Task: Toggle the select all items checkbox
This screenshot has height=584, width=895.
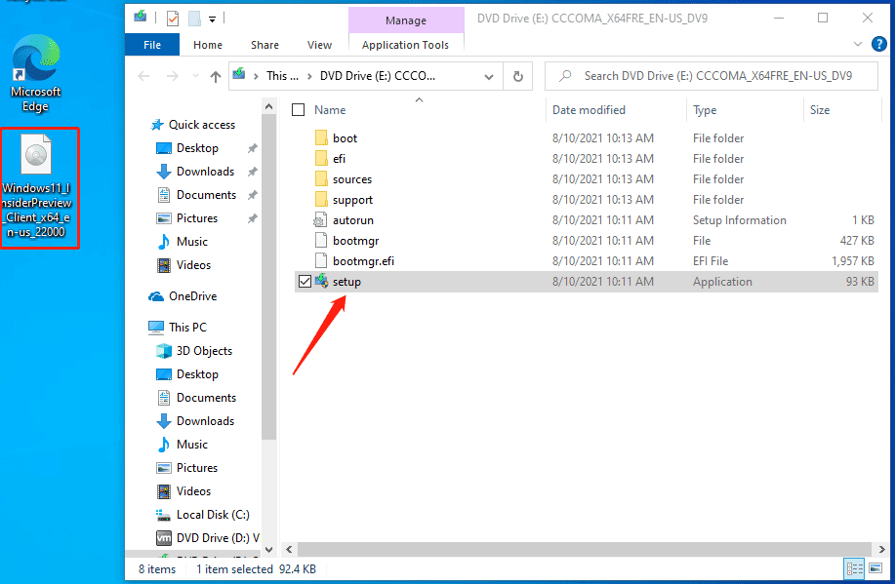Action: (x=299, y=110)
